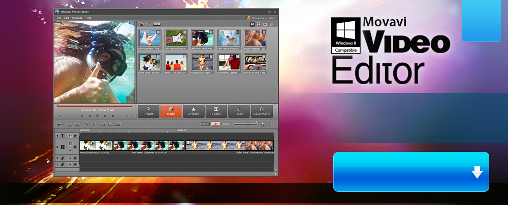Click the music note icon on track 1
The width and height of the screenshot is (508, 205).
click(x=63, y=165)
